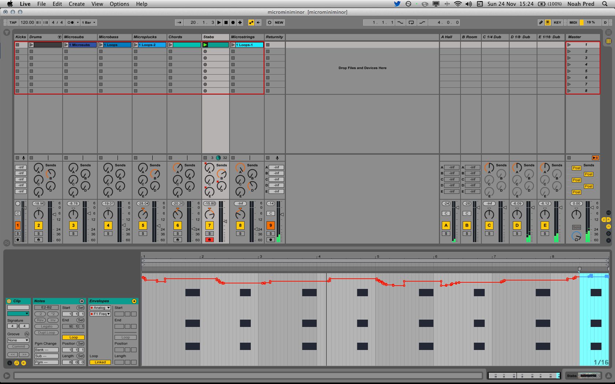
Task: Launch the playing Stabs clip
Action: pos(205,45)
